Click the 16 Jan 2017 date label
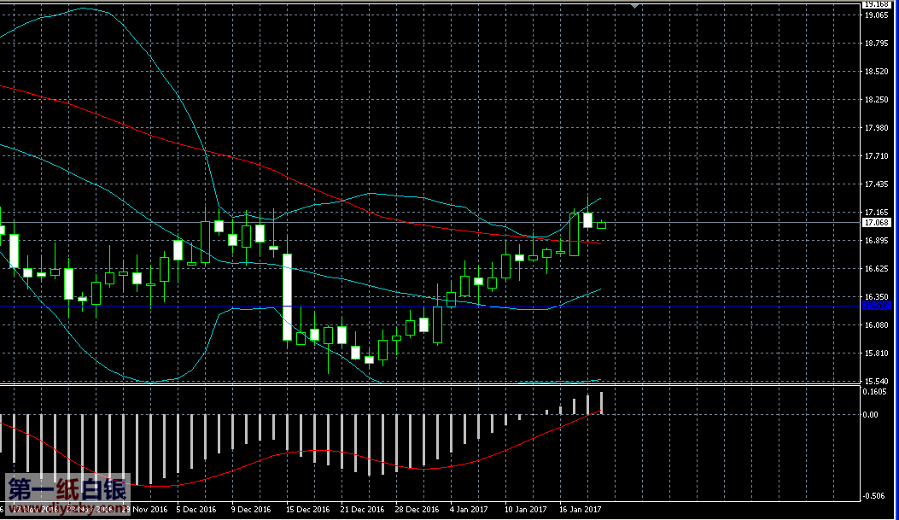This screenshot has height=520, width=899. 581,510
